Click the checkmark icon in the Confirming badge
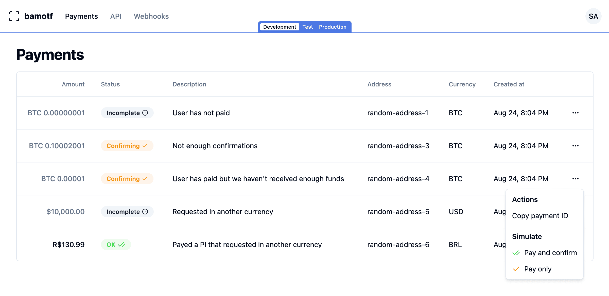 pyautogui.click(x=145, y=146)
